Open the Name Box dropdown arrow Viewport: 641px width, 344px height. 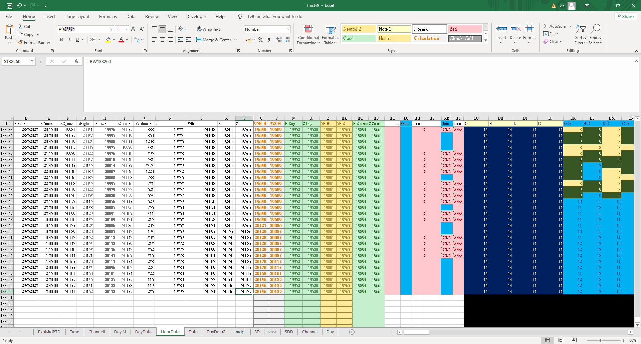click(32, 61)
